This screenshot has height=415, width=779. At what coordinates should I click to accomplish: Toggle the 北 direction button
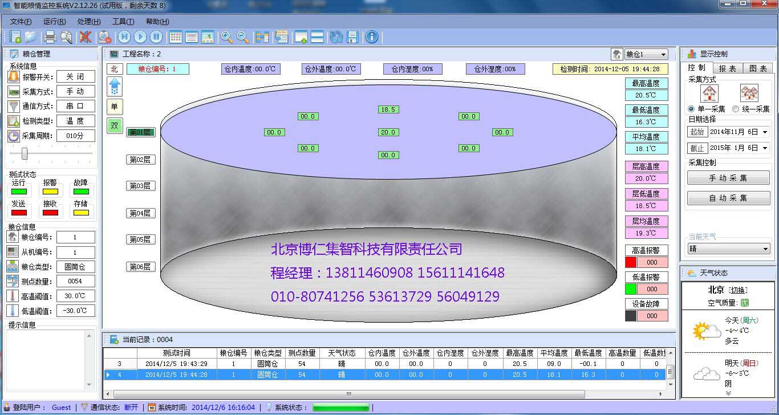(x=115, y=69)
